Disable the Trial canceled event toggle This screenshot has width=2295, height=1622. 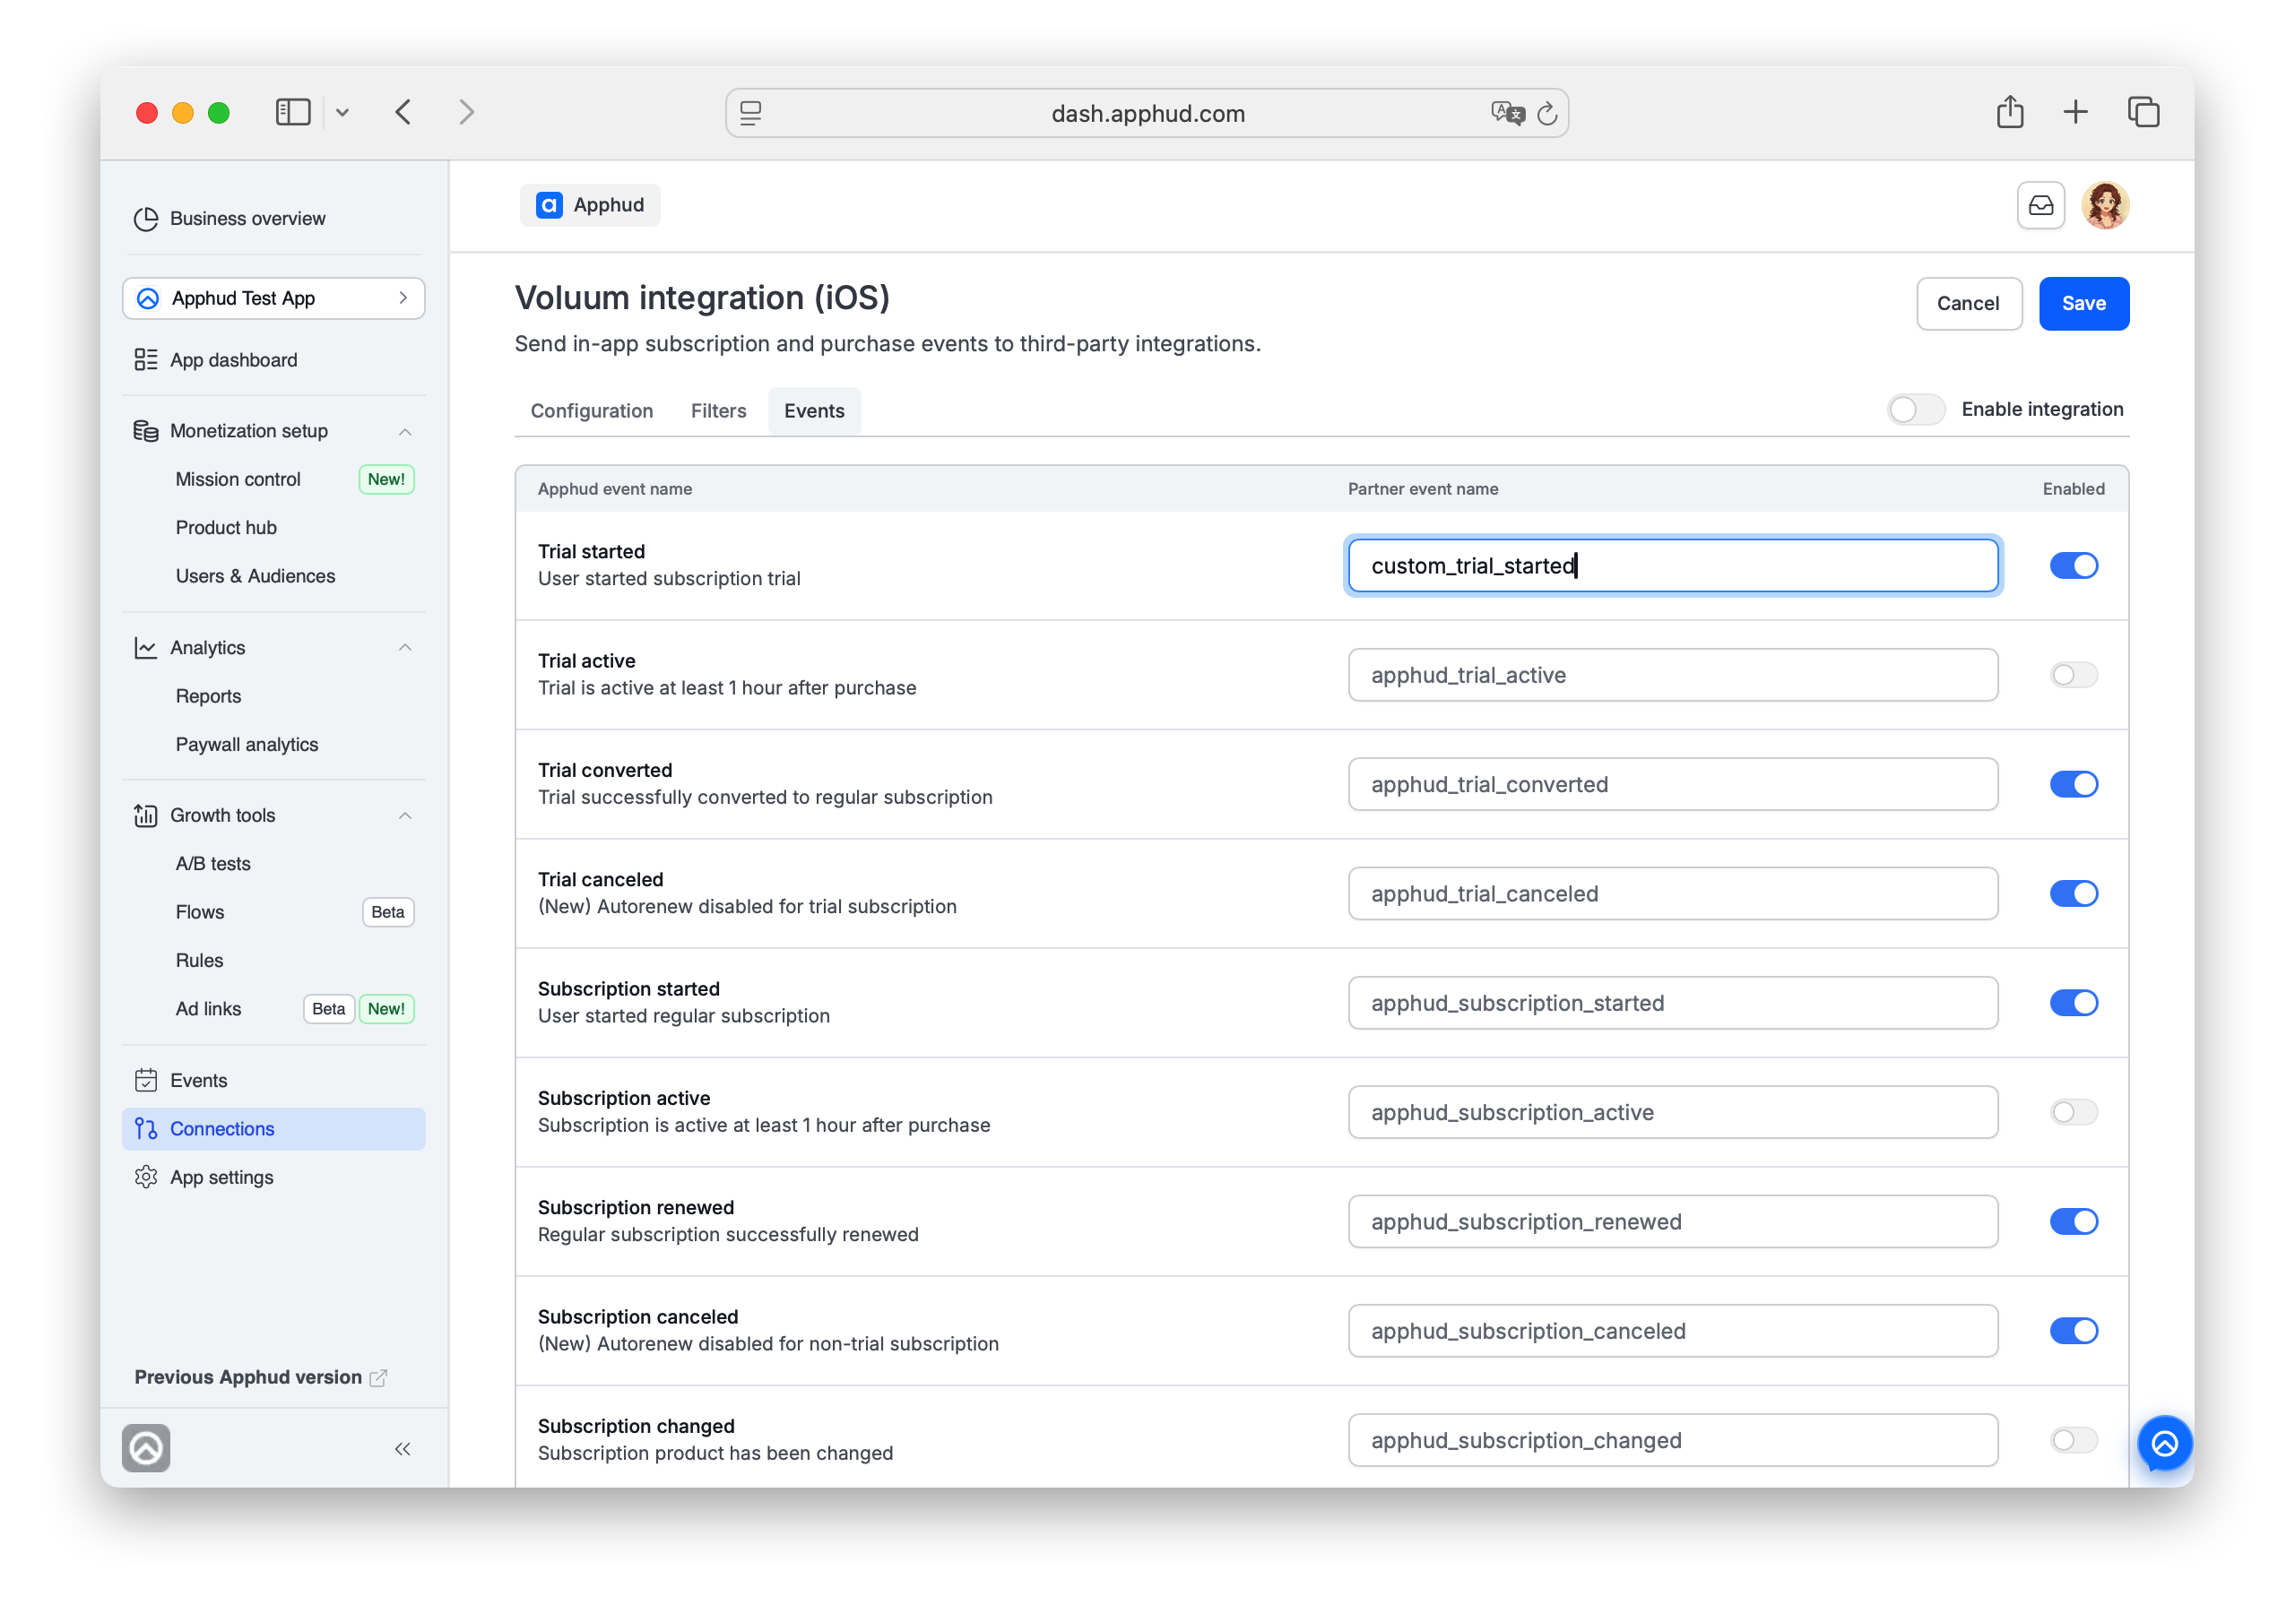click(x=2074, y=893)
